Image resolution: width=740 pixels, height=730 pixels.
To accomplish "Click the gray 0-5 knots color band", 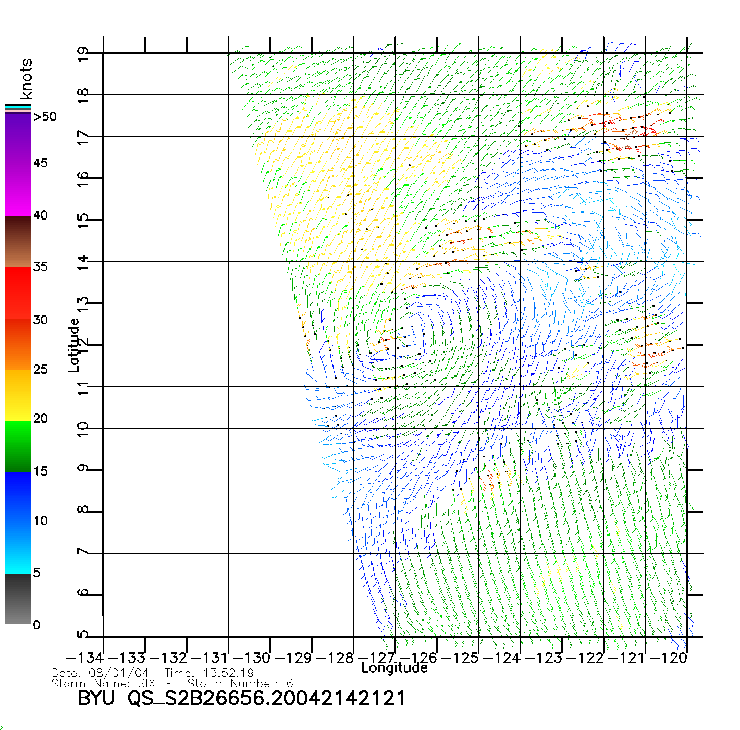I will [x=18, y=599].
